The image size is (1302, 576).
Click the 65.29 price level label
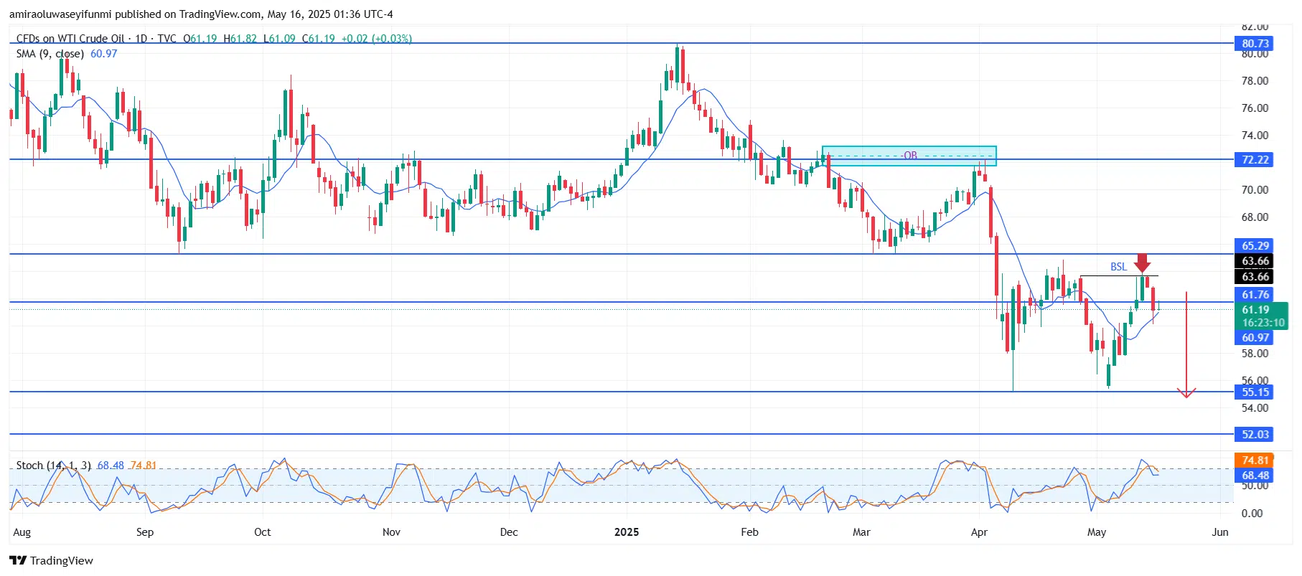(x=1255, y=246)
